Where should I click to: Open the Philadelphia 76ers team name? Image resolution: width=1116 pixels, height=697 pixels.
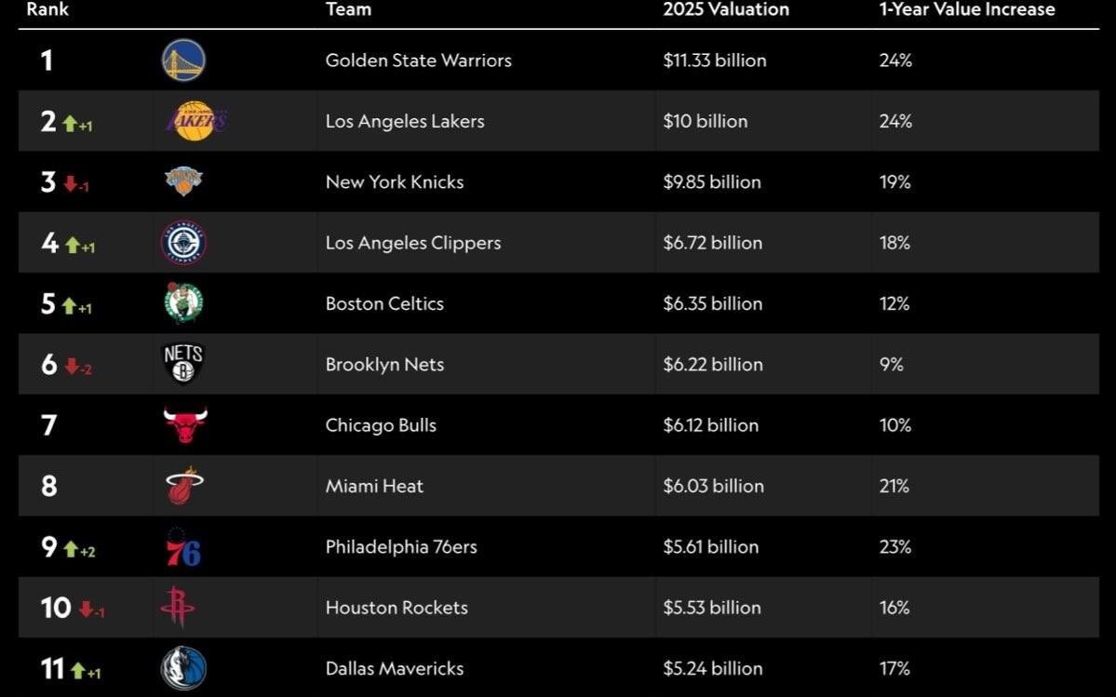(401, 547)
